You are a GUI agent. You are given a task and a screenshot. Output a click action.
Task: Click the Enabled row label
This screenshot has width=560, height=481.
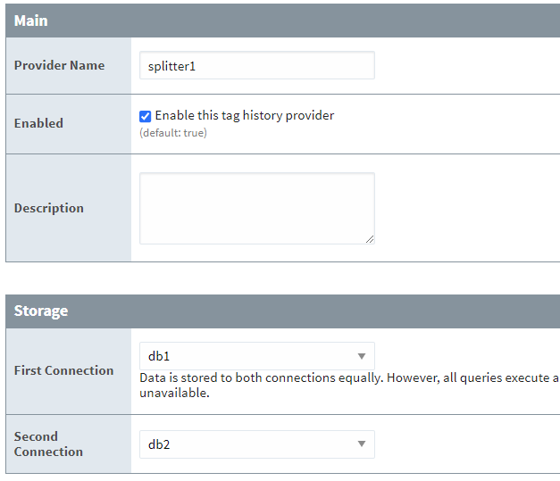(x=38, y=123)
